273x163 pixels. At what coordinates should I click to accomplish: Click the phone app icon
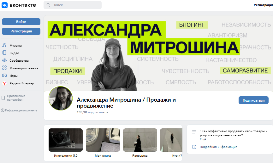[x=3, y=98]
